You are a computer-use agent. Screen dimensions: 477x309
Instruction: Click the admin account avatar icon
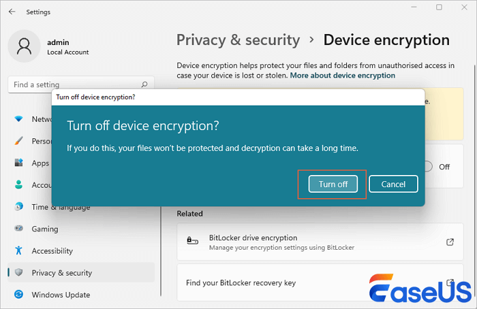click(x=24, y=46)
